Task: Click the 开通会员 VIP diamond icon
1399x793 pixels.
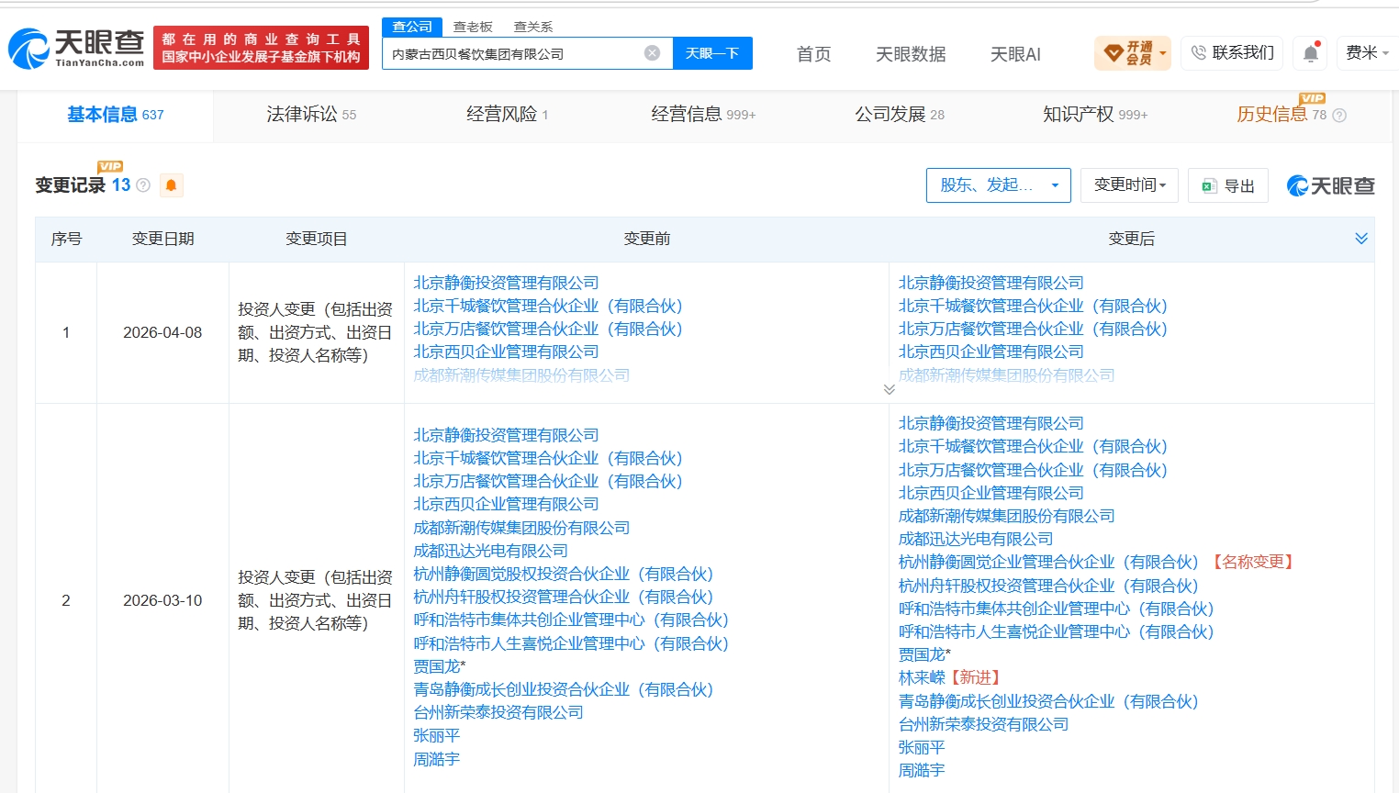Action: click(1114, 53)
